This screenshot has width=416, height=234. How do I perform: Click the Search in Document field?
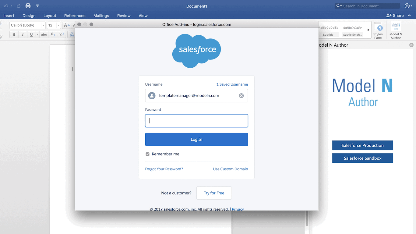[x=367, y=6]
